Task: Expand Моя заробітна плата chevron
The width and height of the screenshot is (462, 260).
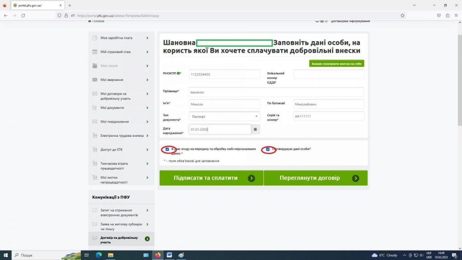Action: coord(148,38)
